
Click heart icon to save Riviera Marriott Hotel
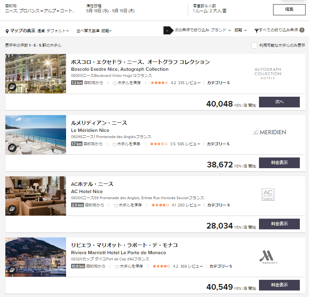pos(117,267)
